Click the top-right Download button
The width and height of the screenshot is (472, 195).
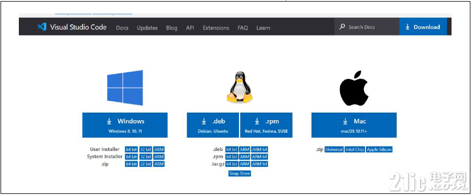tap(423, 27)
